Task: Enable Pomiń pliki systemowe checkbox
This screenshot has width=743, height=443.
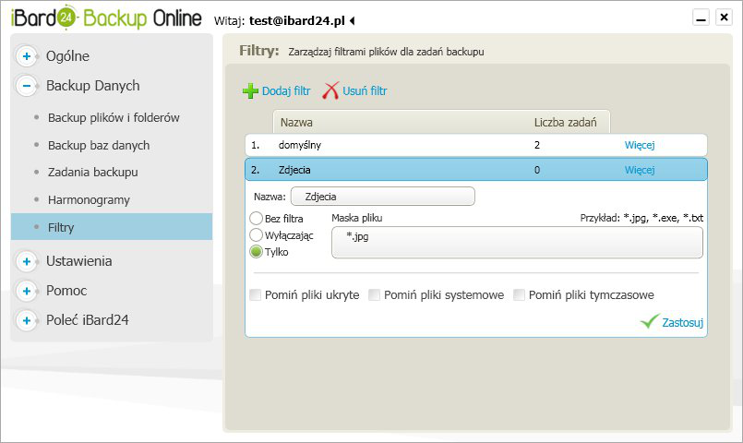Action: 375,294
